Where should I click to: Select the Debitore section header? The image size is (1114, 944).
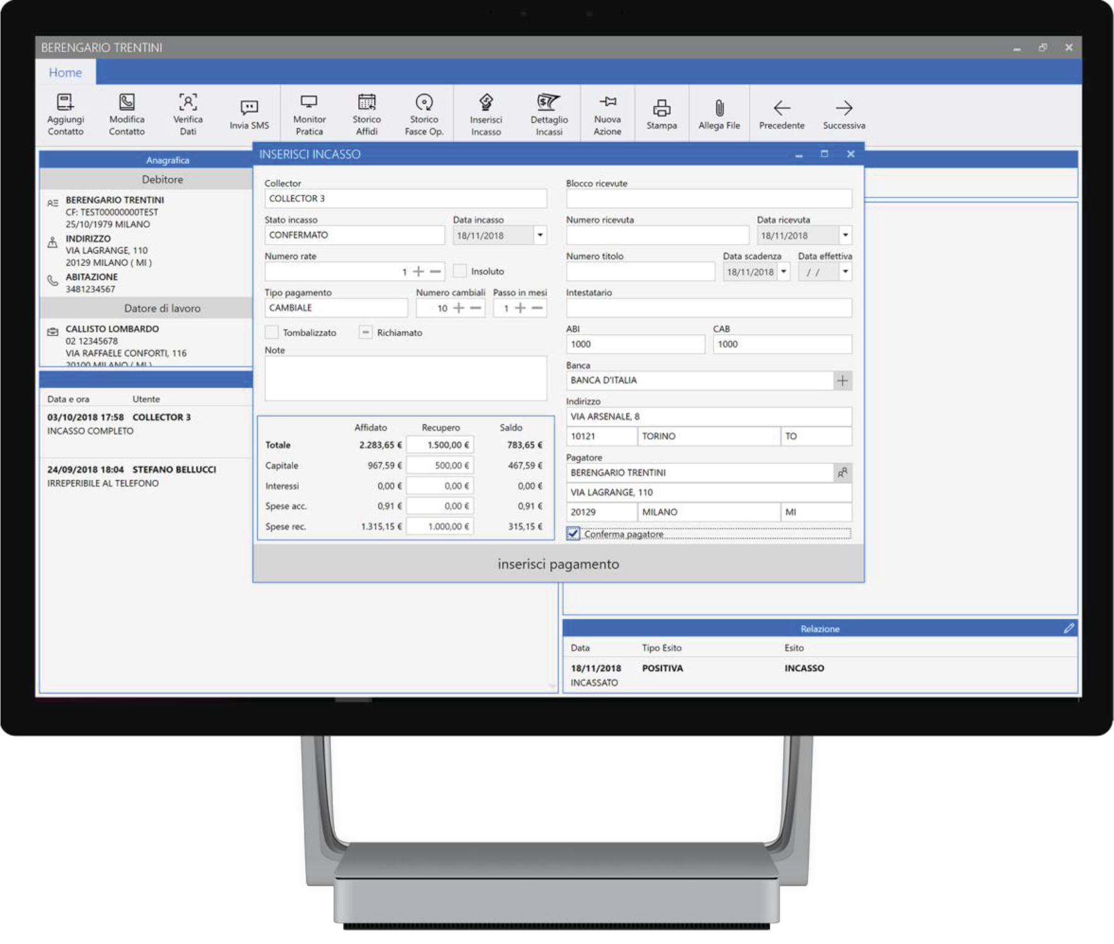click(x=162, y=180)
